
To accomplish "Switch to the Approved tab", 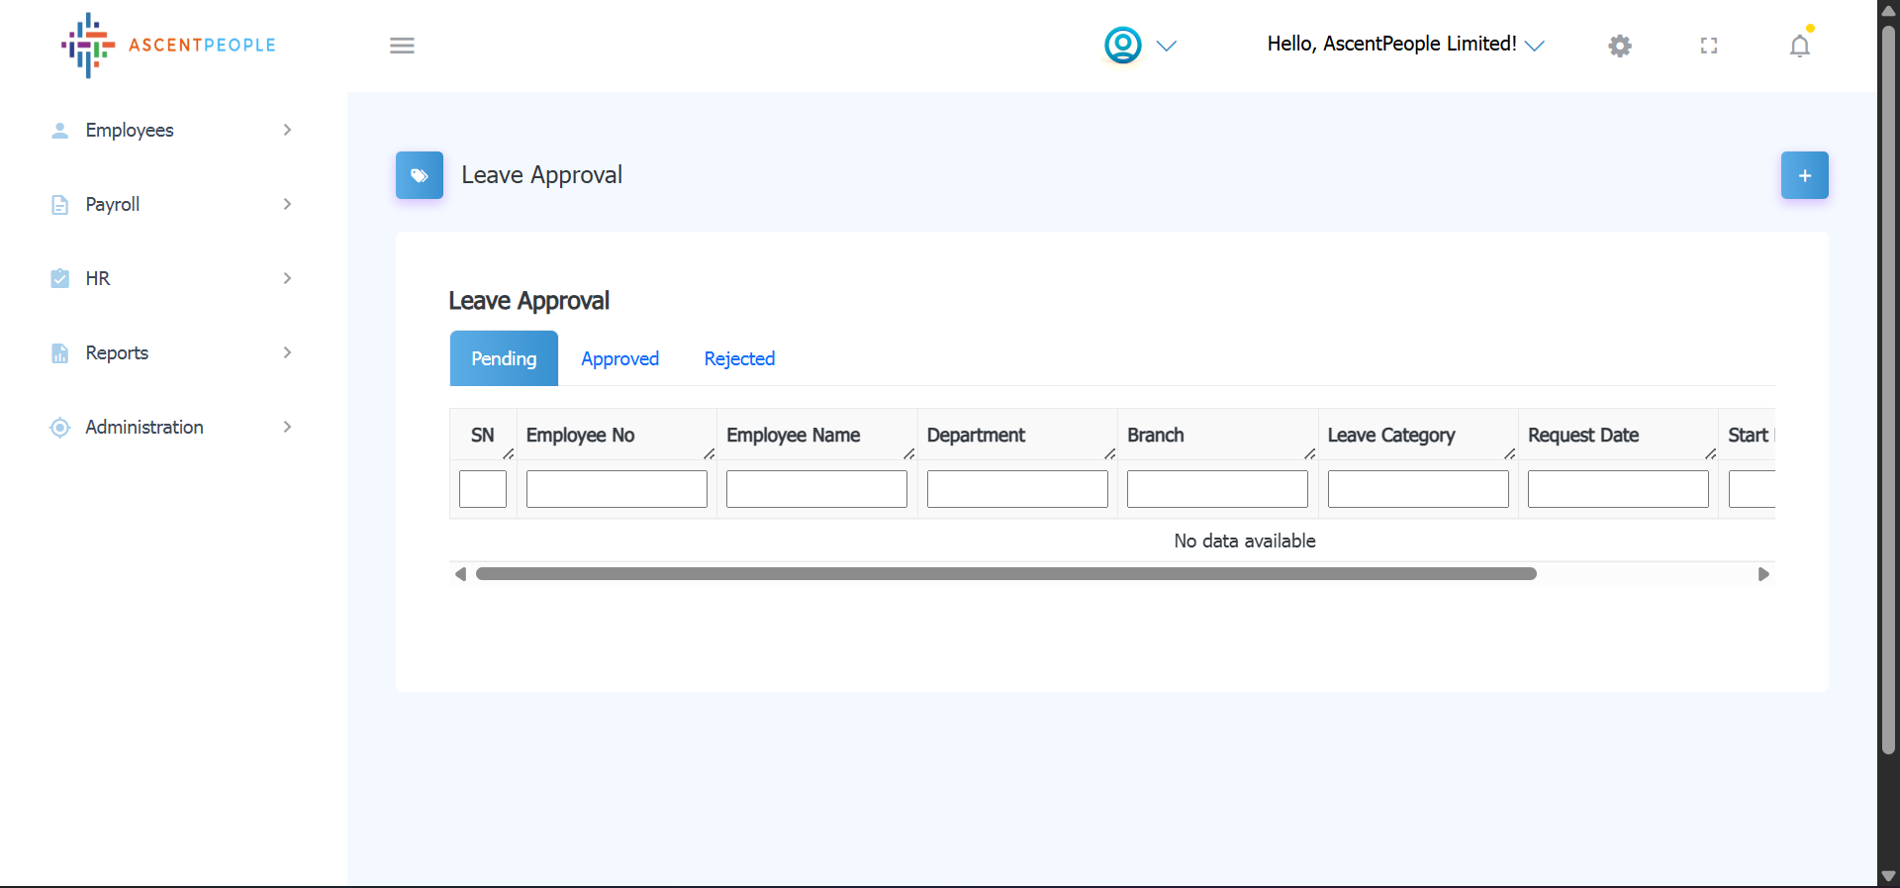I will [x=619, y=358].
